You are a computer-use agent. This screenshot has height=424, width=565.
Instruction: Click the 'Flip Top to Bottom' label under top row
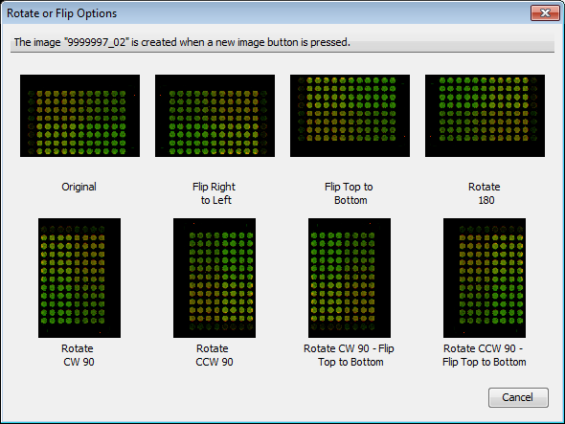coord(350,193)
